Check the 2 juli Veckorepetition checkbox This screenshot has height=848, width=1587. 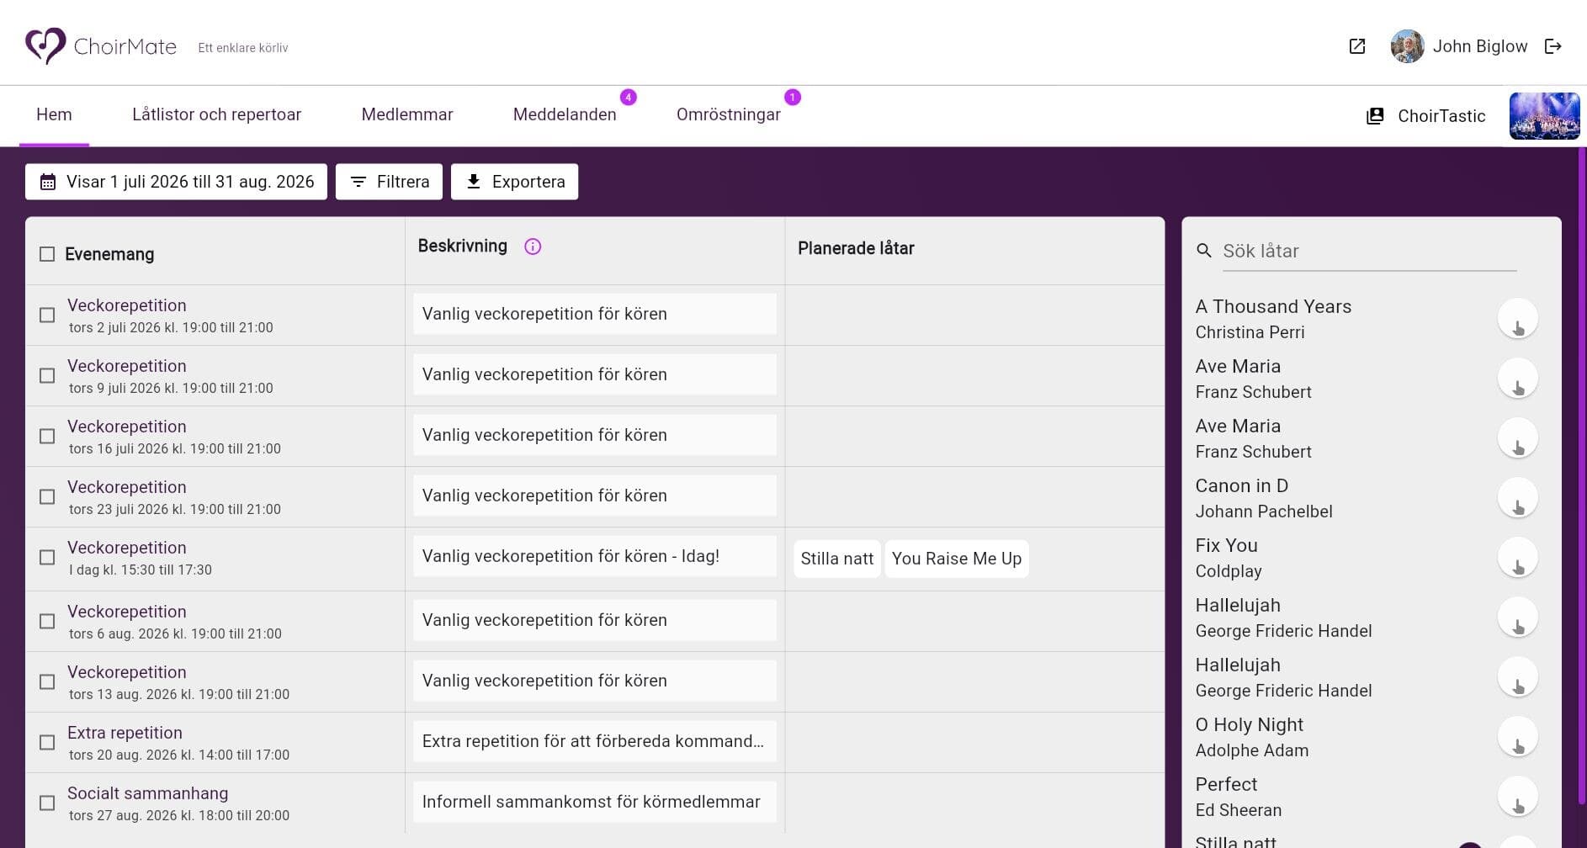click(x=47, y=315)
